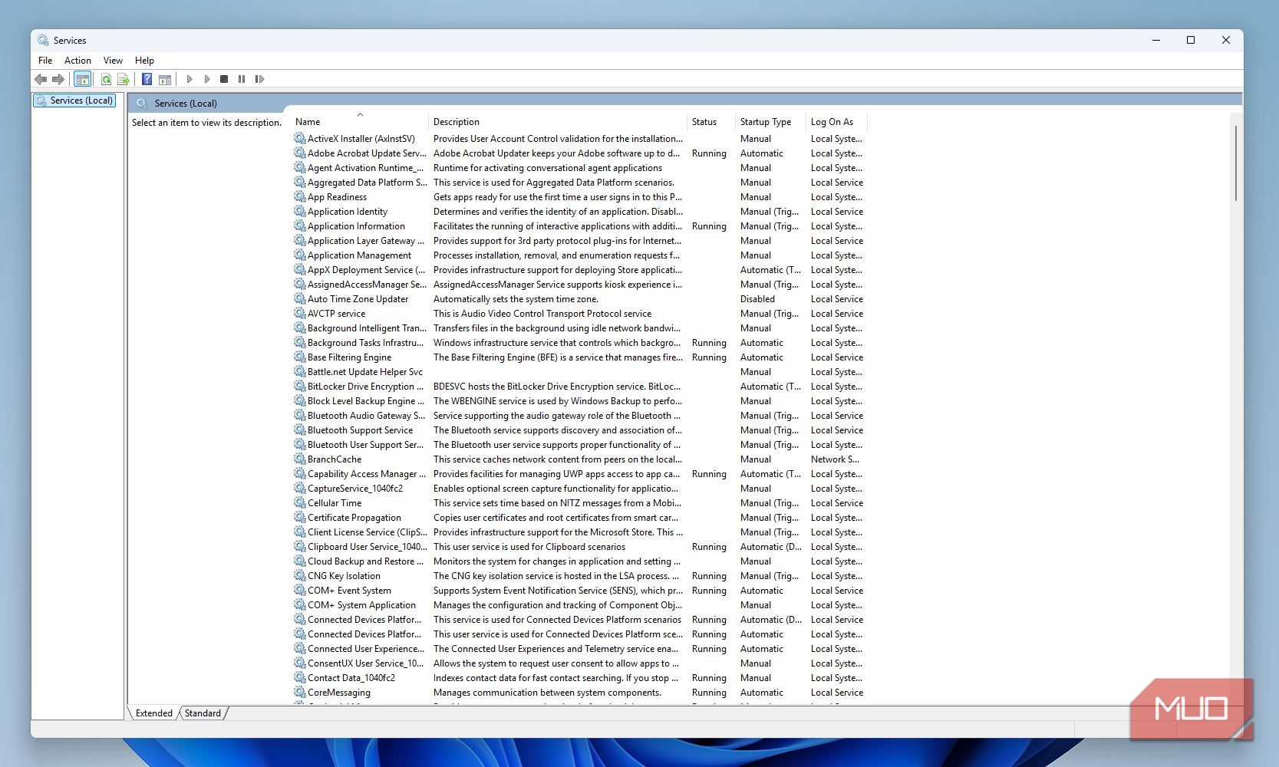Select the Bluetooth Support Service row

click(579, 430)
